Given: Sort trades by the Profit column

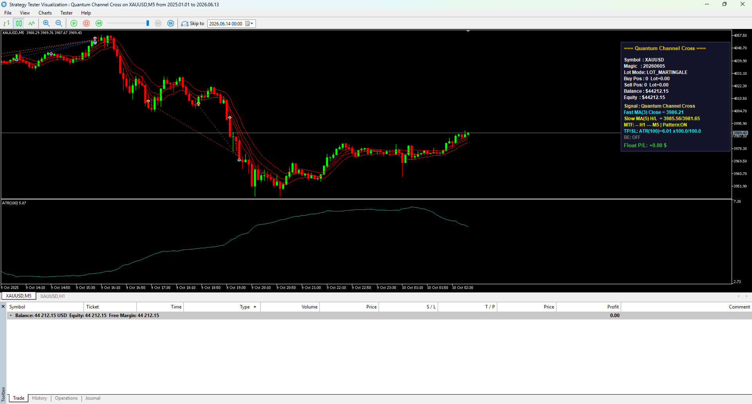Looking at the screenshot, I should pyautogui.click(x=589, y=307).
